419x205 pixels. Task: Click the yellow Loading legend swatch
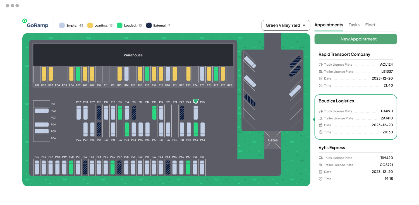90,25
